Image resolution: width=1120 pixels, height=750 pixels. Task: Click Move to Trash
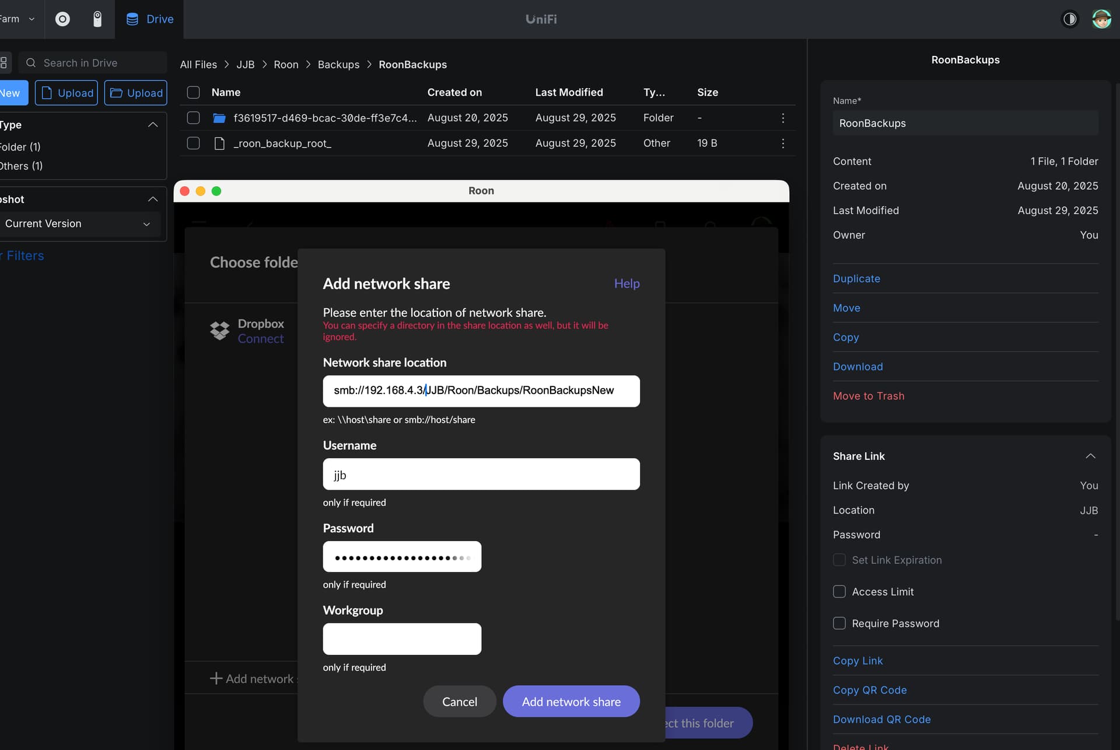point(869,396)
